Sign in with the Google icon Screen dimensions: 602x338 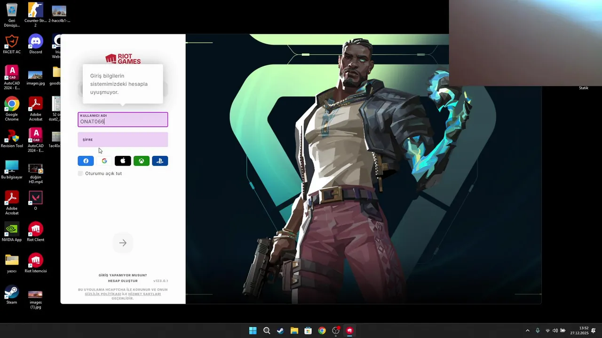(x=104, y=161)
